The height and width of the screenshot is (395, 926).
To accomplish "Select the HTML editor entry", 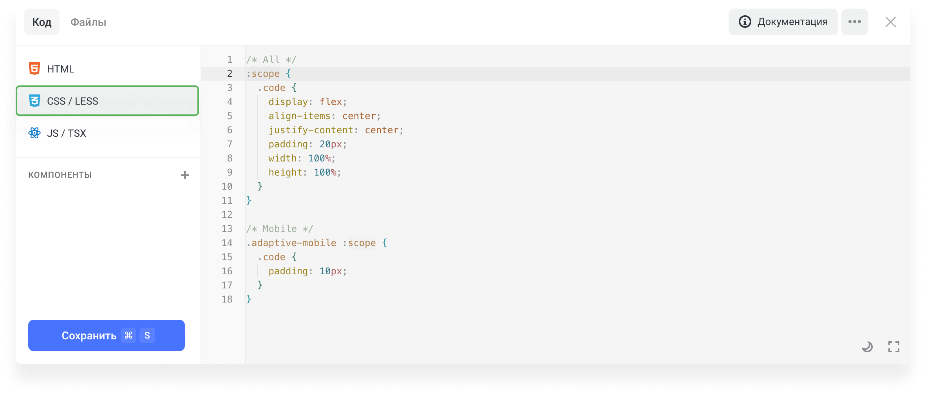I will click(x=107, y=69).
